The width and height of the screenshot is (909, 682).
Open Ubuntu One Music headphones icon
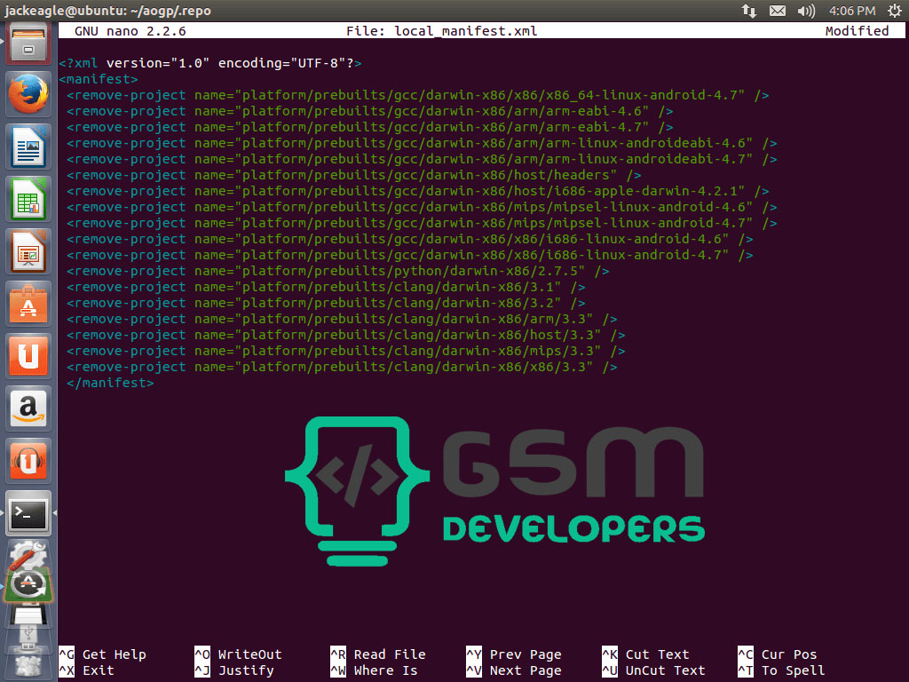tap(28, 461)
